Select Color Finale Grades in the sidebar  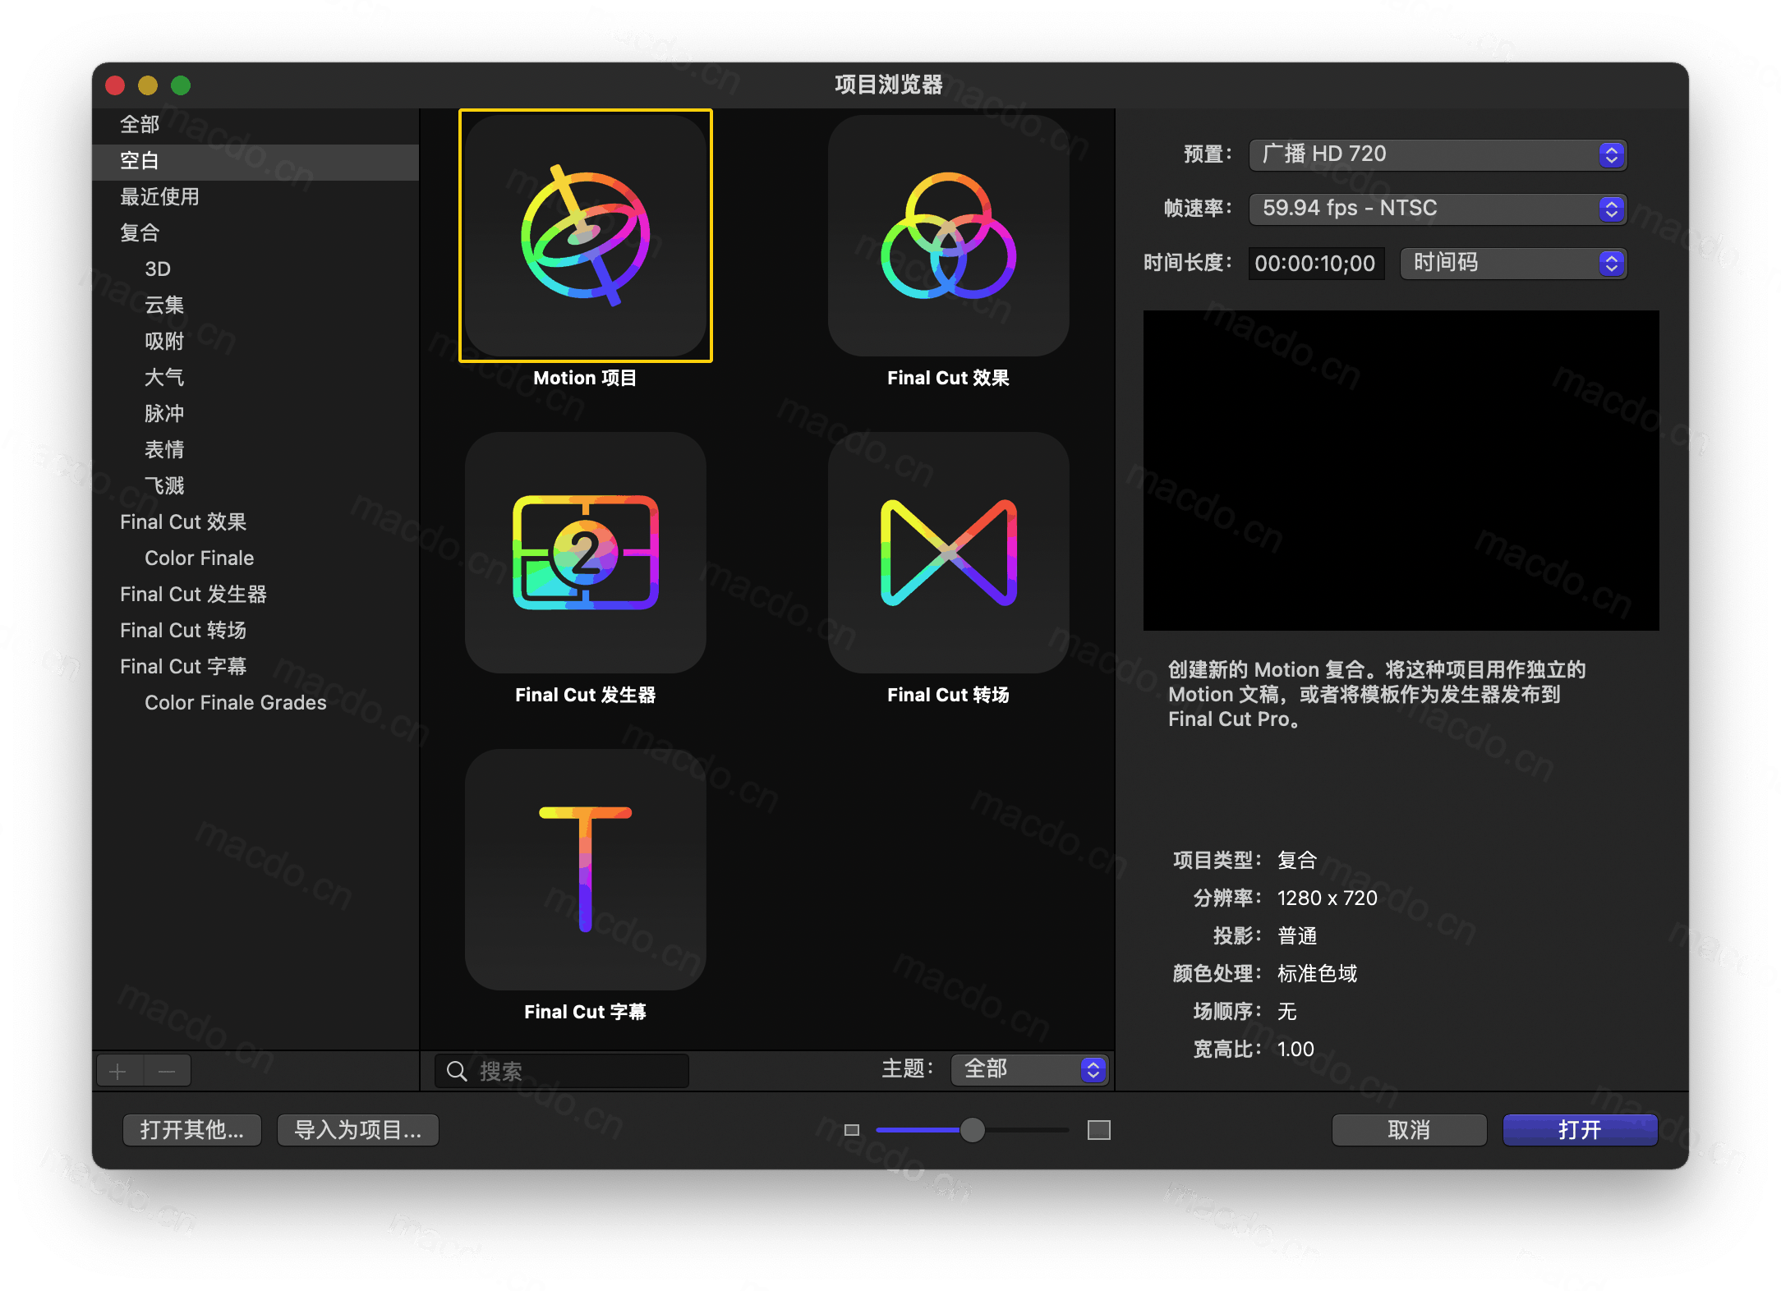click(255, 703)
